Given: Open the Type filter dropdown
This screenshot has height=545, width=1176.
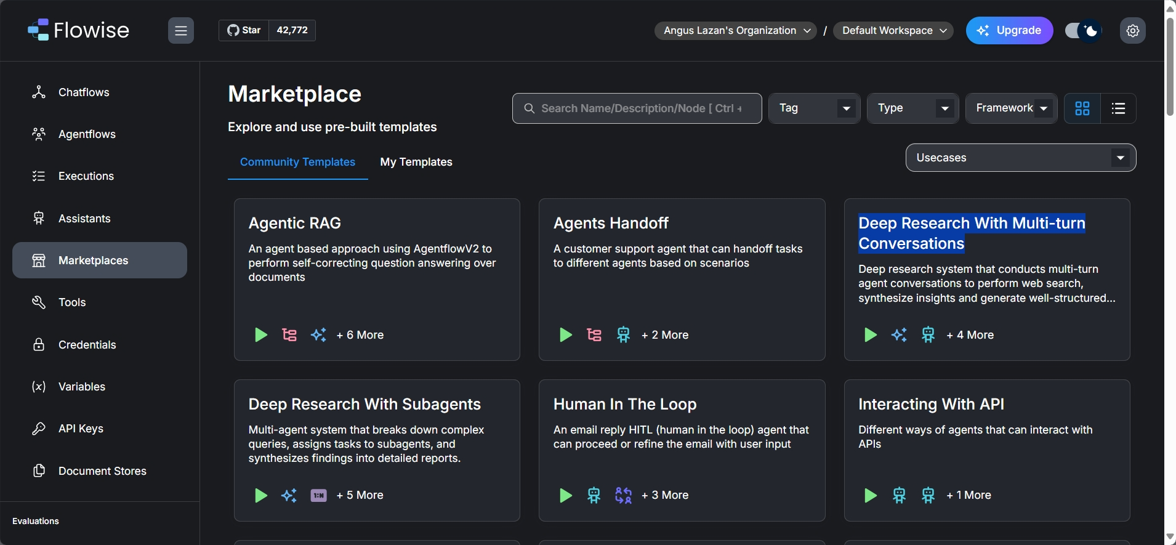Looking at the screenshot, I should coord(912,108).
